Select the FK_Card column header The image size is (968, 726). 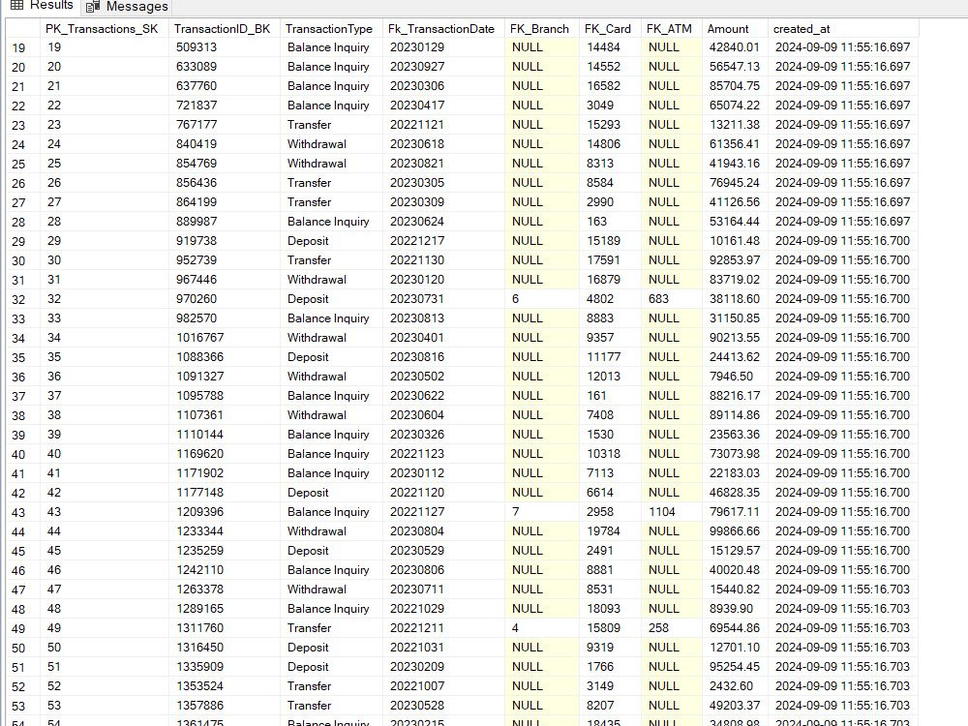click(x=608, y=29)
